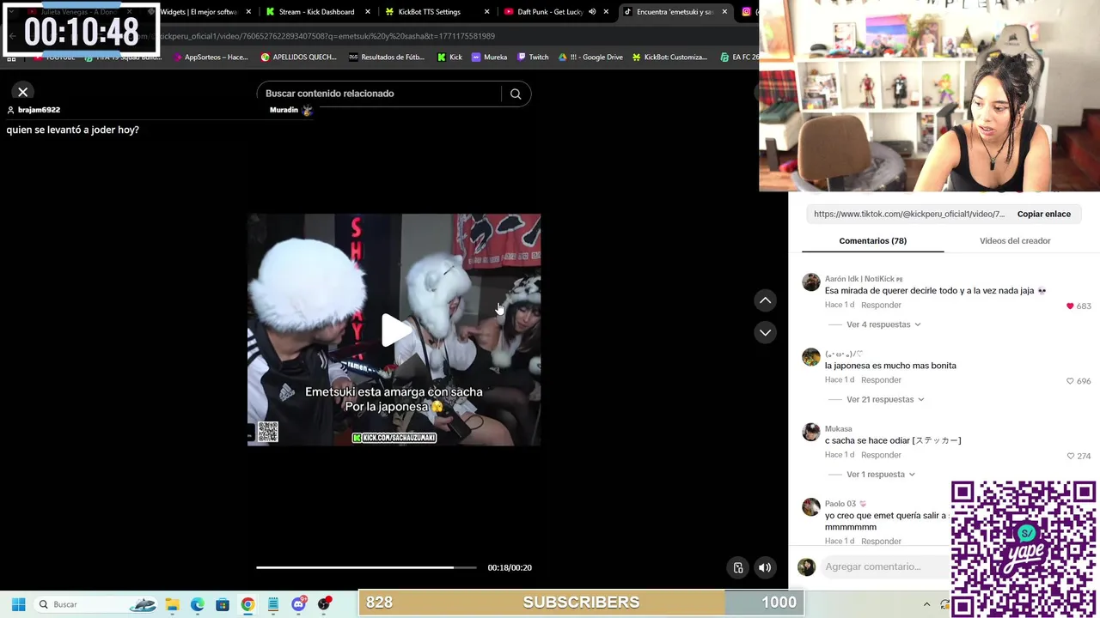Go to previous video with up chevron
Viewport: 1100px width, 618px height.
click(765, 300)
